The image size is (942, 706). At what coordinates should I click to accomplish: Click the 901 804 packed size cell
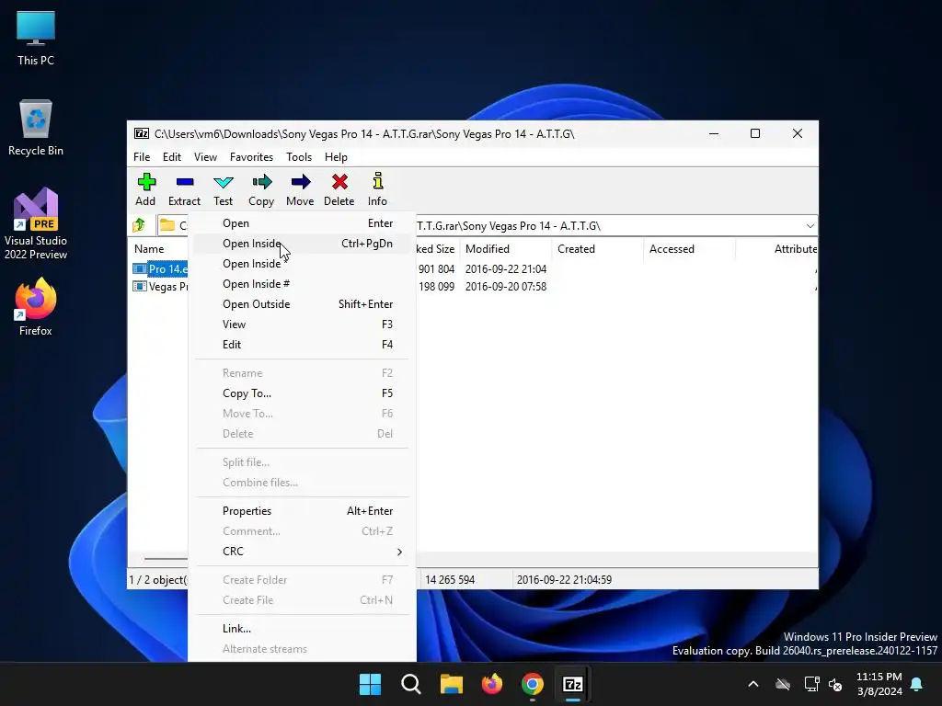pyautogui.click(x=436, y=269)
